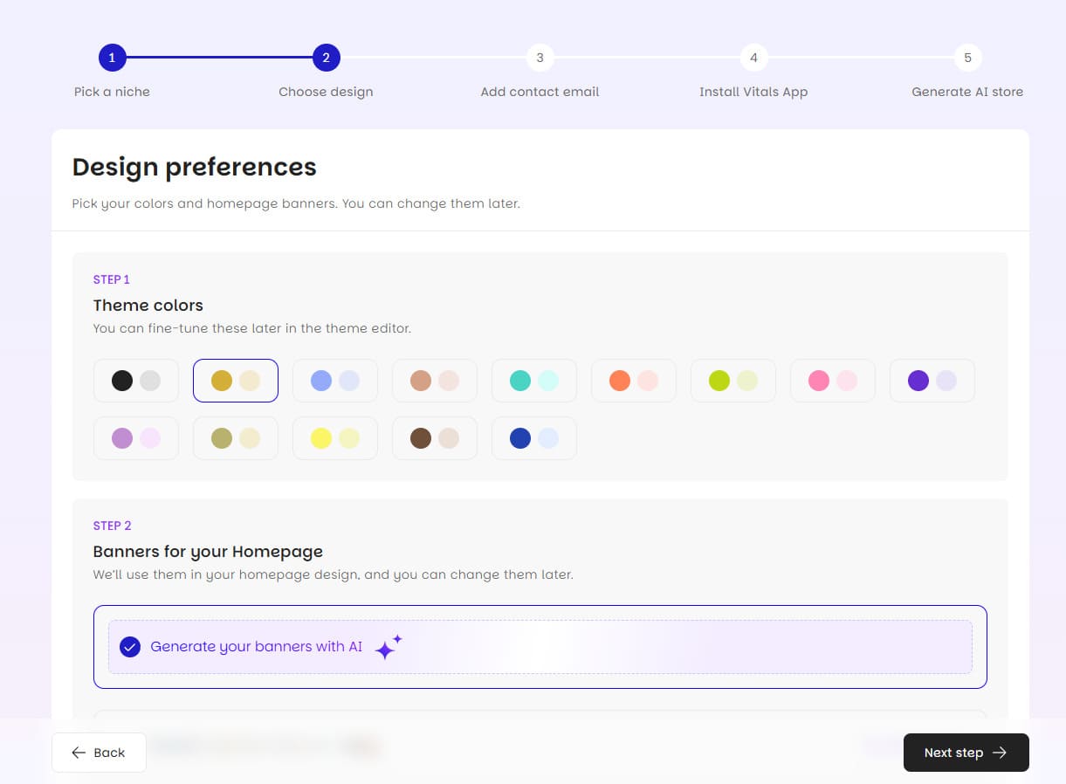Select the gold and cream theme color

[236, 381]
